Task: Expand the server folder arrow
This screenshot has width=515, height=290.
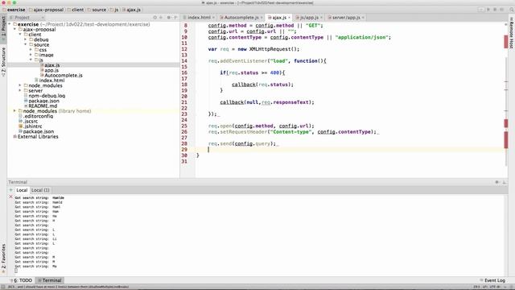Action: (x=20, y=90)
